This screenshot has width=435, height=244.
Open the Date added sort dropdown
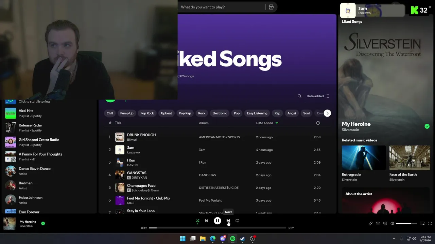[x=318, y=96]
